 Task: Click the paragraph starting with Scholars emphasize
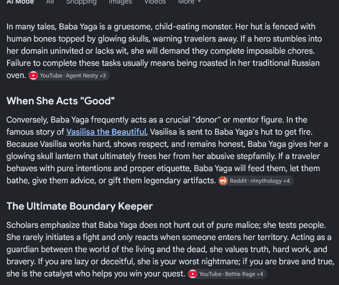171,250
